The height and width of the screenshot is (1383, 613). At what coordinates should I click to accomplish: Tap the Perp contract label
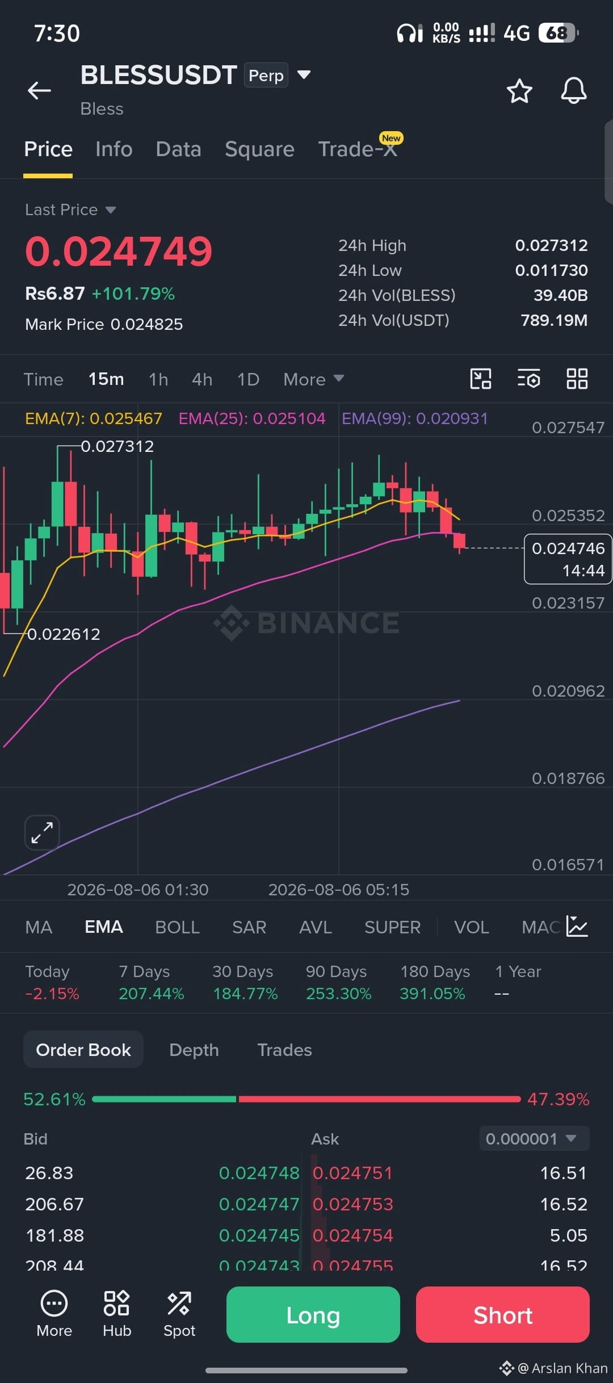(x=266, y=75)
